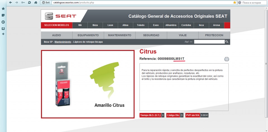
Task: Select the Inca model tab
Action: [201, 25]
